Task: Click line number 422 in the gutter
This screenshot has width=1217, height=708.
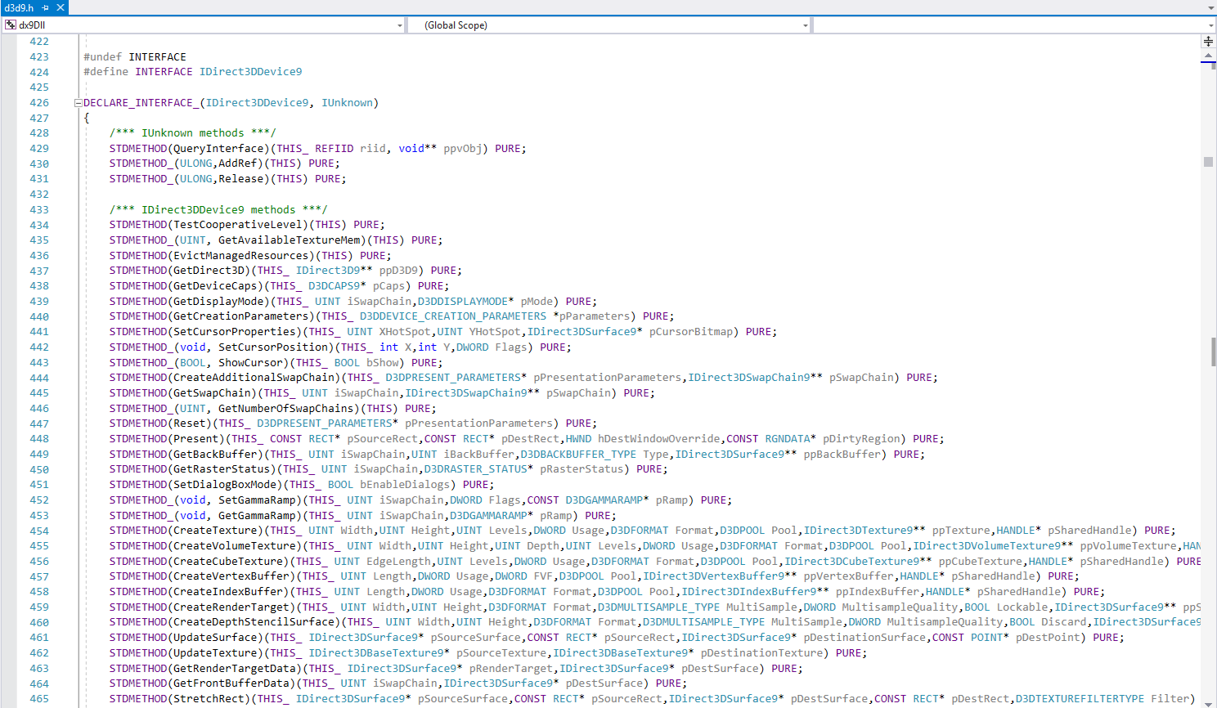Action: tap(39, 42)
